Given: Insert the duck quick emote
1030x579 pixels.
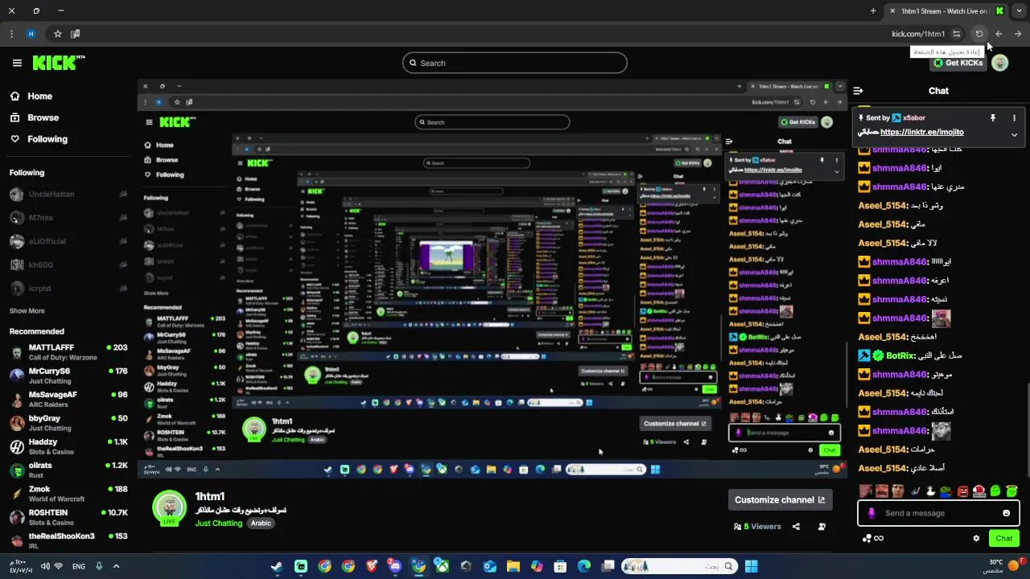Looking at the screenshot, I should pos(930,491).
